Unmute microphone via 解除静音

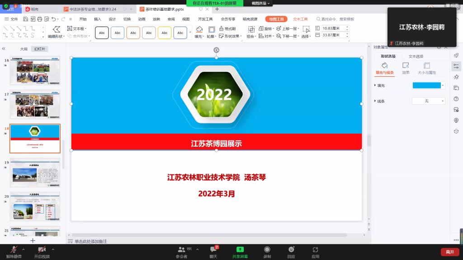pyautogui.click(x=14, y=250)
